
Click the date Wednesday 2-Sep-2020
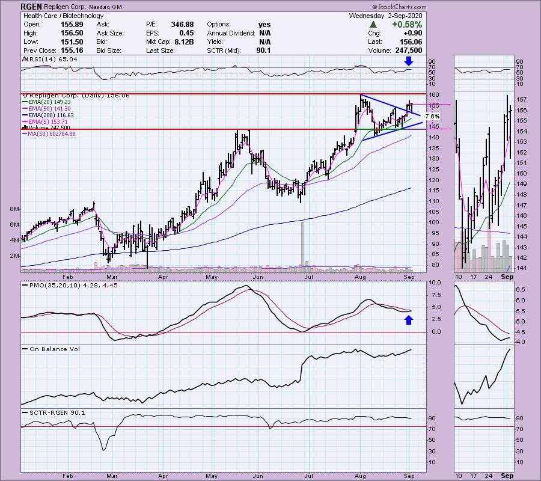385,16
